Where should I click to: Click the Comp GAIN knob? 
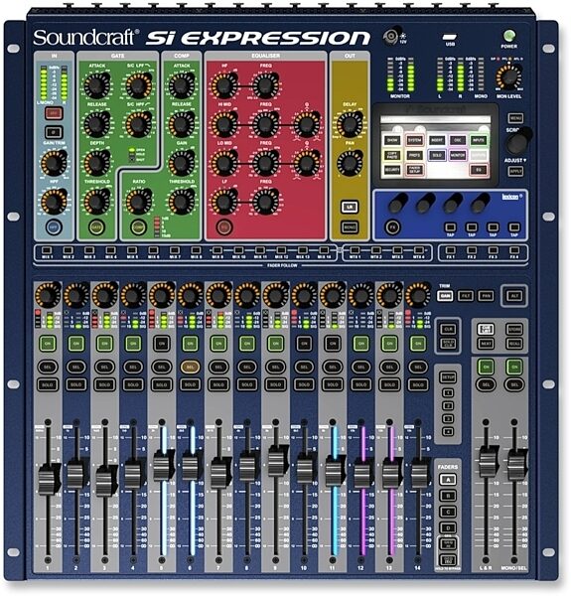182,162
